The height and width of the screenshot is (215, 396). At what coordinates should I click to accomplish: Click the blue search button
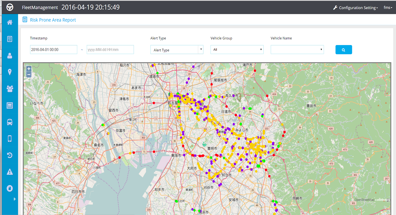coord(344,50)
